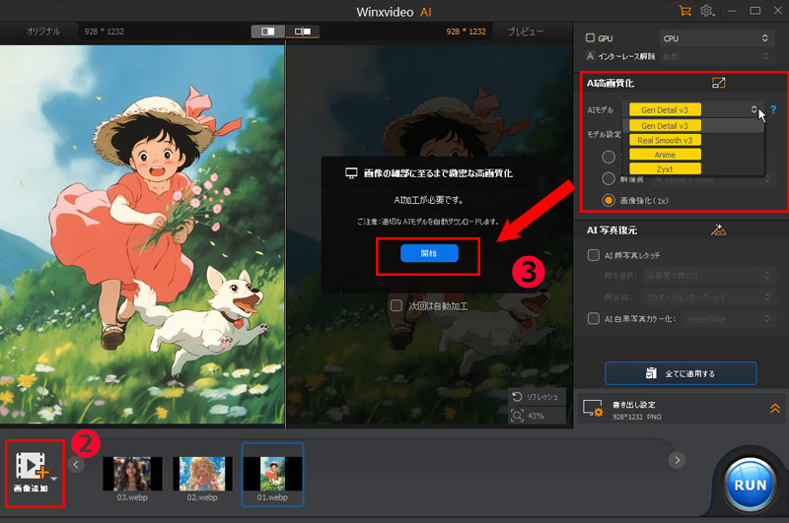
Task: Open the settings gear in title bar
Action: [x=707, y=11]
